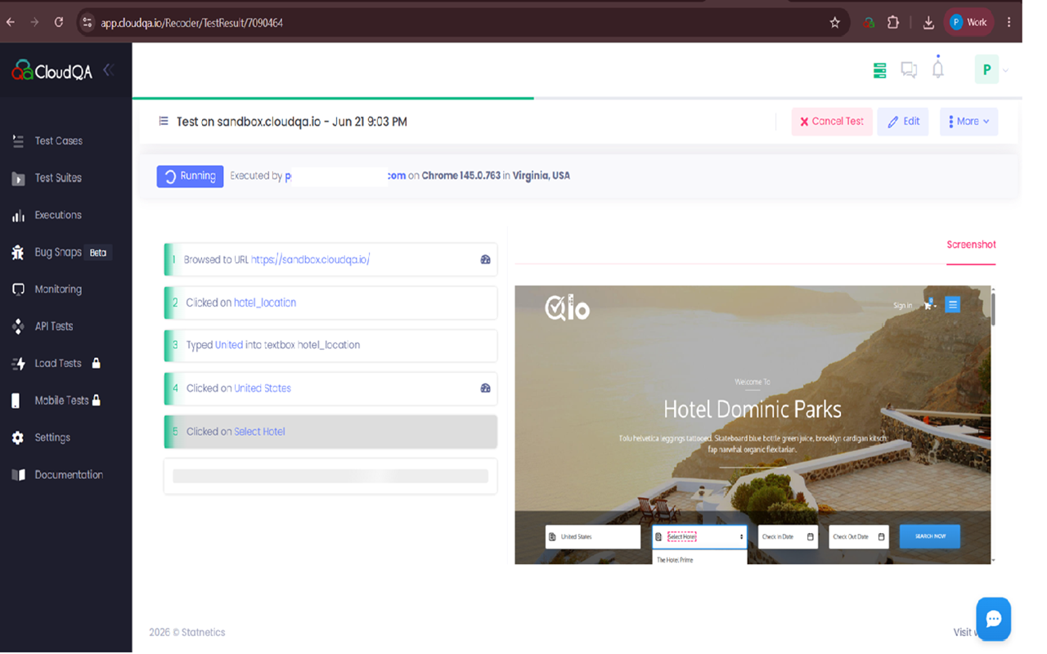1047x654 pixels.
Task: Collapse the CloudQA sidebar with the chevron icon
Action: pos(107,70)
